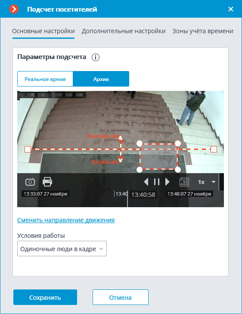The image size is (242, 314).
Task: Click the Отмена button
Action: click(121, 297)
